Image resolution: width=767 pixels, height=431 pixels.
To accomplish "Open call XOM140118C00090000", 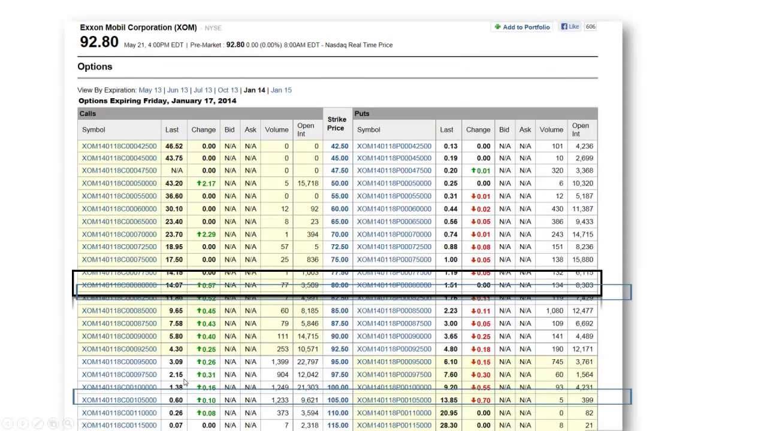I will [x=119, y=336].
